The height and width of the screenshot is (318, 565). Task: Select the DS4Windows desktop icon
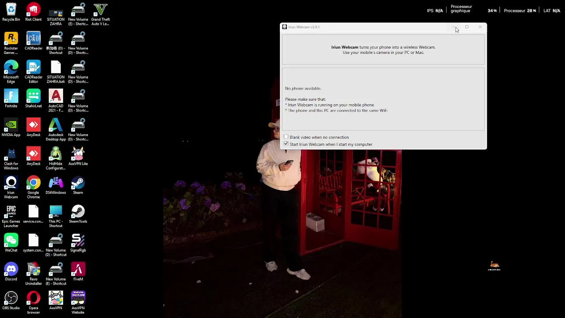pos(56,185)
